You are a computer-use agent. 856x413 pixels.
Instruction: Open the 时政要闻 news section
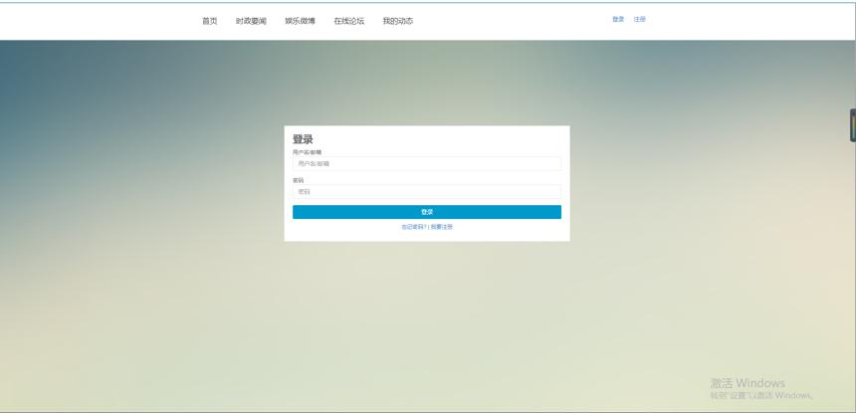tap(251, 21)
